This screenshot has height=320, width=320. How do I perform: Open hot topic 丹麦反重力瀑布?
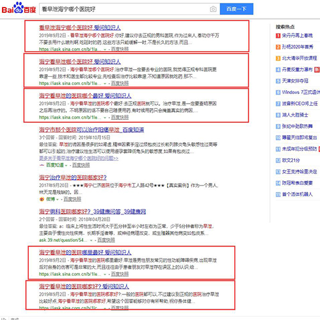(298, 70)
